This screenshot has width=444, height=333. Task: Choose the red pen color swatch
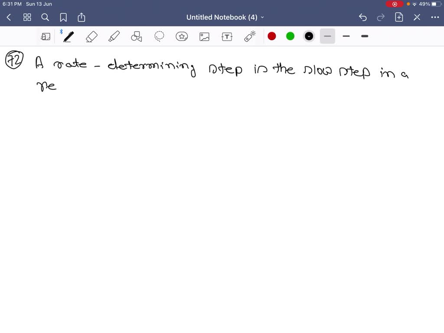pos(272,36)
